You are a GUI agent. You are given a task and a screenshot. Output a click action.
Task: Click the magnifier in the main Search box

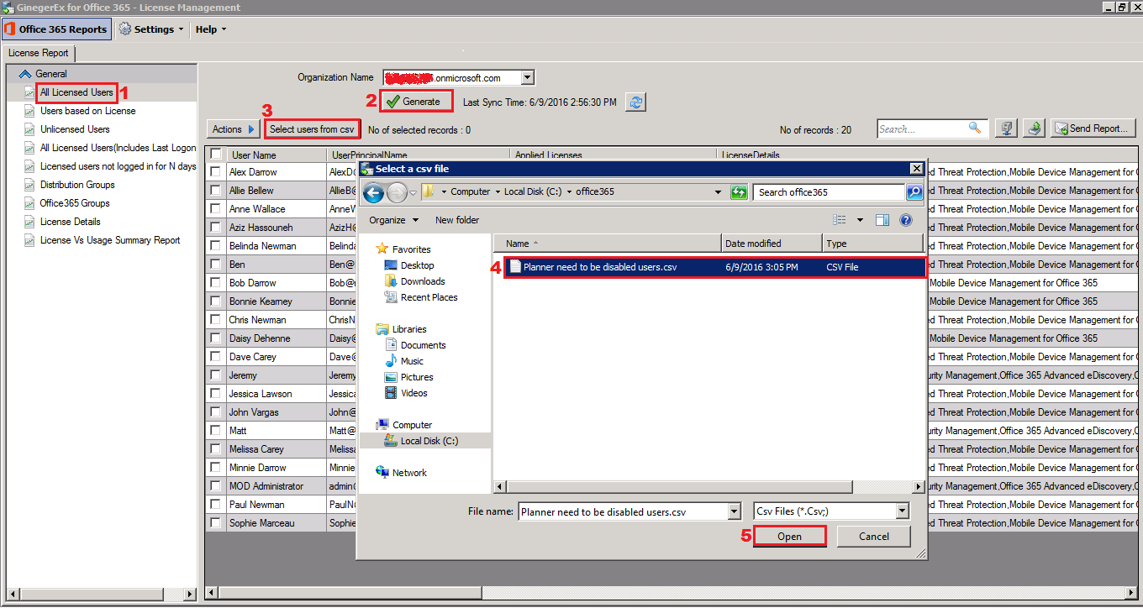pyautogui.click(x=975, y=128)
